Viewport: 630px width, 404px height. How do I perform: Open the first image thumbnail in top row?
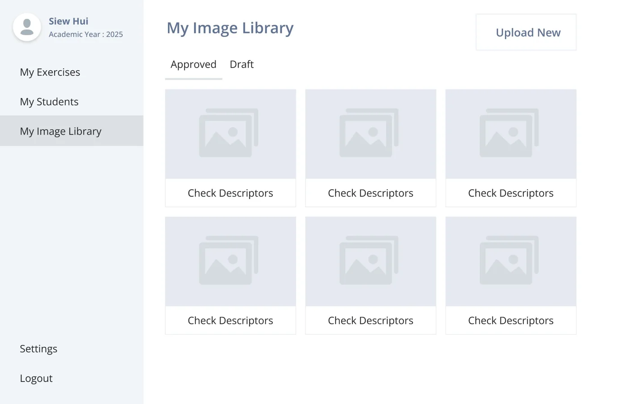point(230,134)
